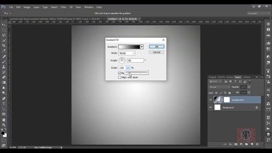Toggle the Reverse checkbox in Gradient Fill
272x153 pixels.
point(119,73)
